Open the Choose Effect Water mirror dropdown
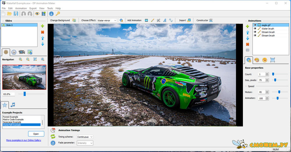The image size is (291, 152). click(x=107, y=20)
